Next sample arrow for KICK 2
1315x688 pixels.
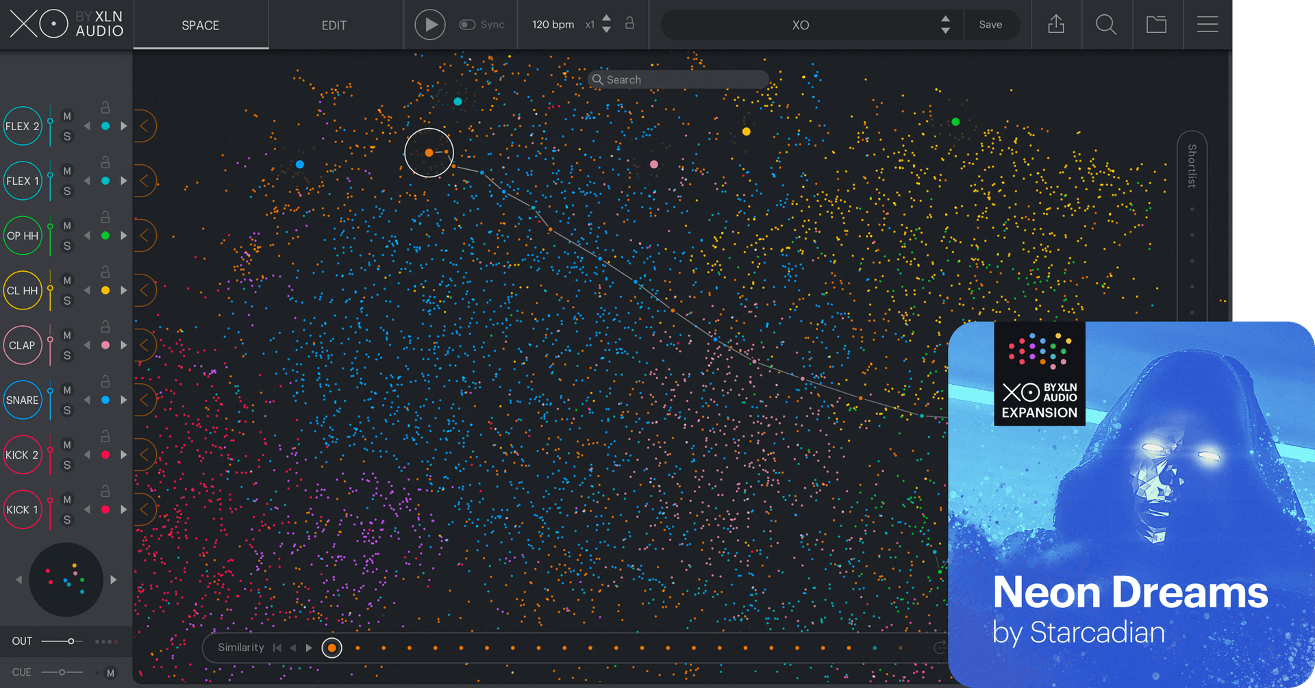click(x=124, y=455)
